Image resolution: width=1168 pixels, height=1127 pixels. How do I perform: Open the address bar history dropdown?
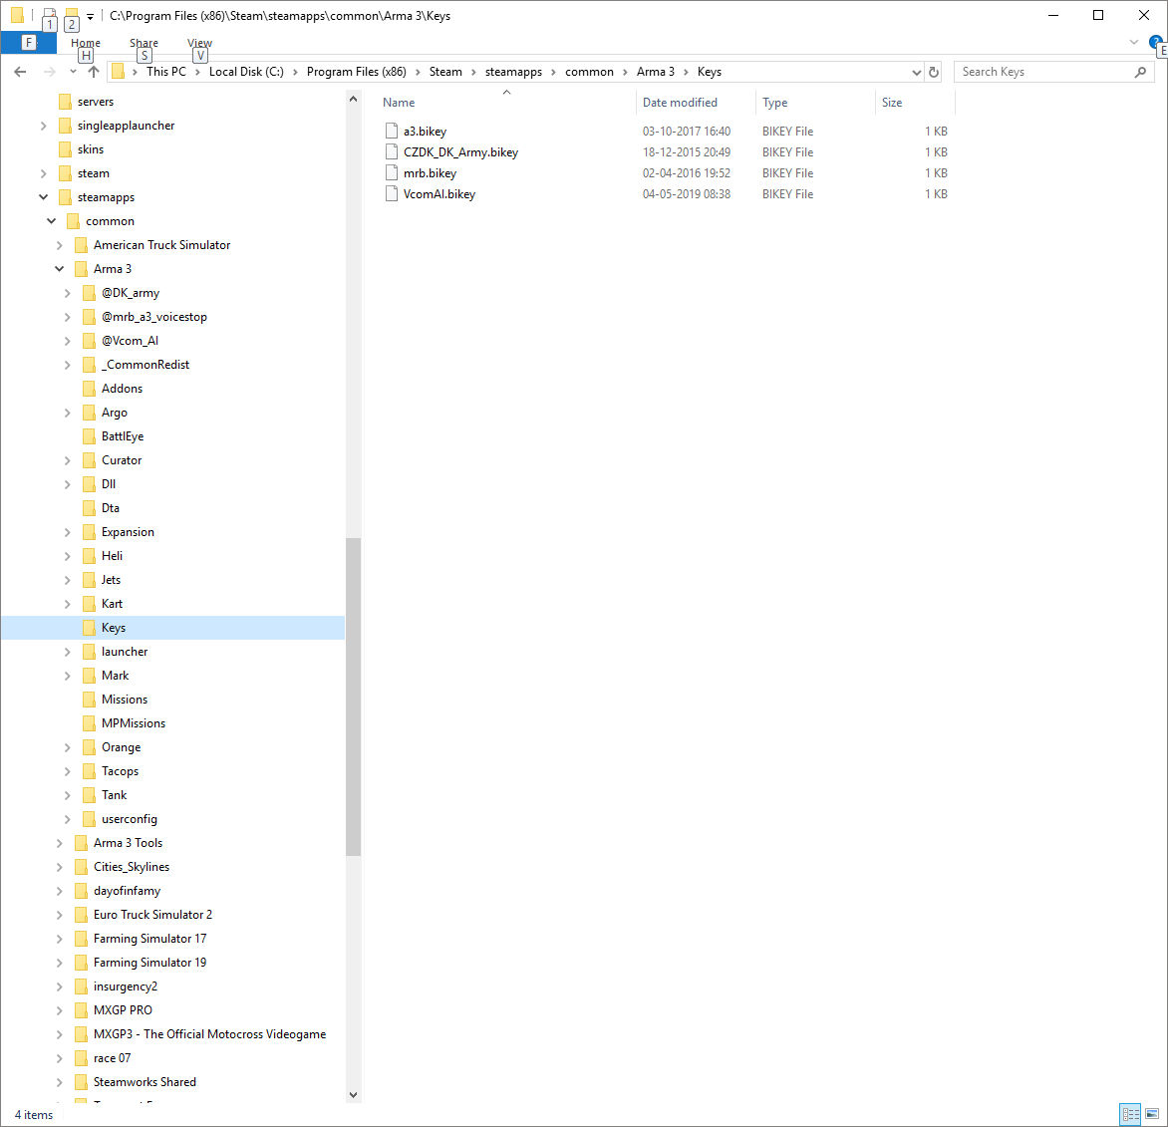point(916,73)
